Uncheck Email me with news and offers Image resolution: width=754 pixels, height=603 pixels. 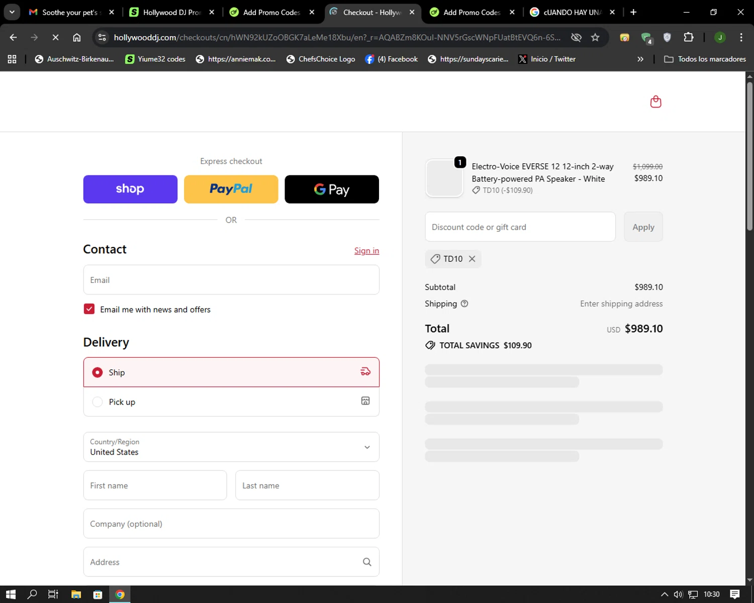(89, 309)
